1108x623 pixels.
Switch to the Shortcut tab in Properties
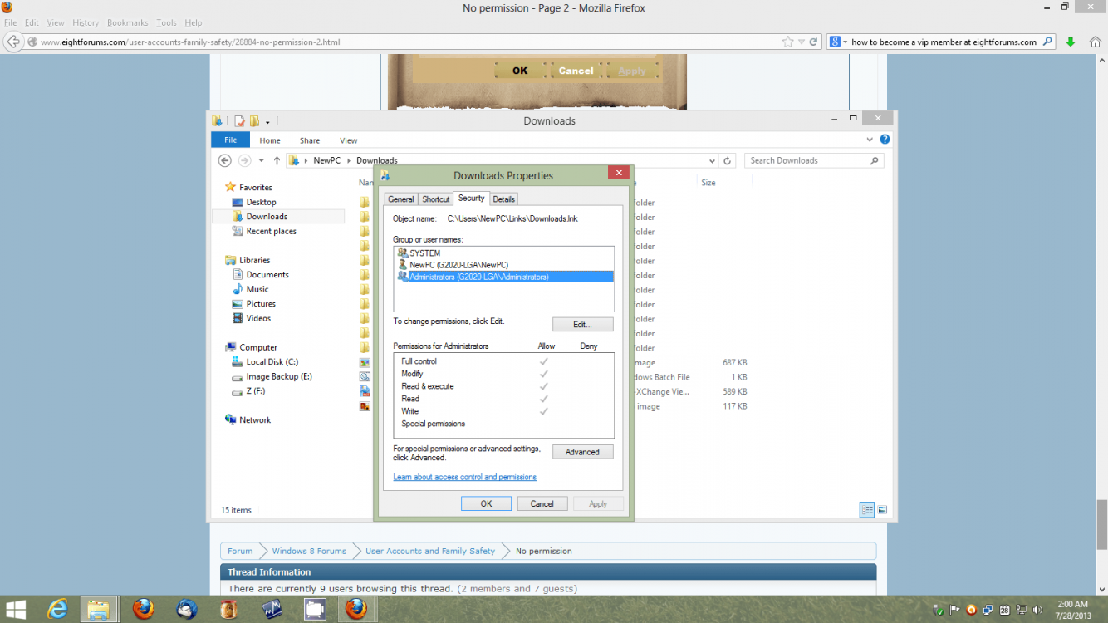435,199
